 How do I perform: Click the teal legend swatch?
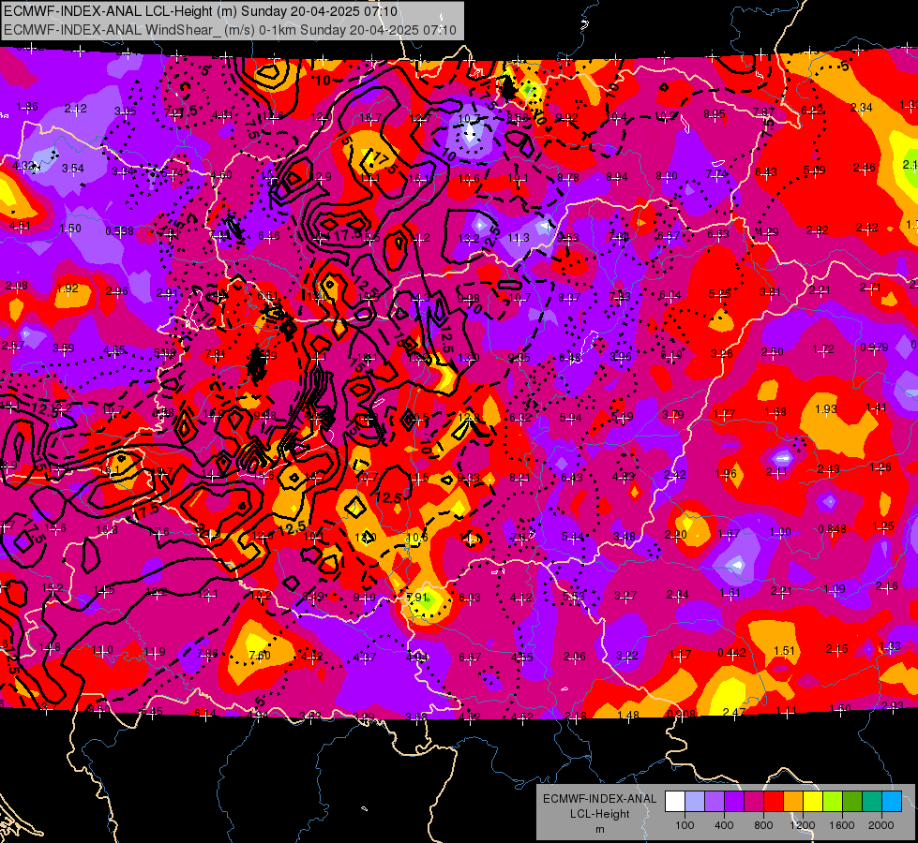tap(872, 802)
